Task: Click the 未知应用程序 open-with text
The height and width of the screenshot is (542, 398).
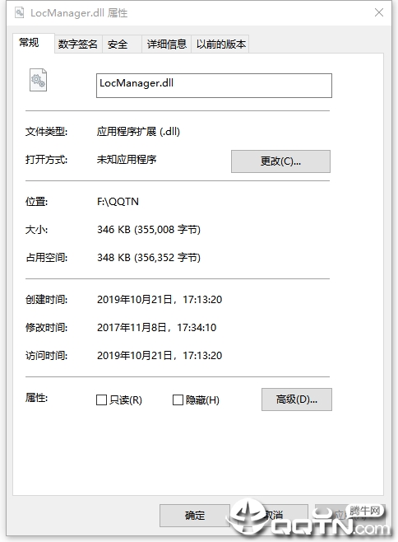Action: [127, 159]
